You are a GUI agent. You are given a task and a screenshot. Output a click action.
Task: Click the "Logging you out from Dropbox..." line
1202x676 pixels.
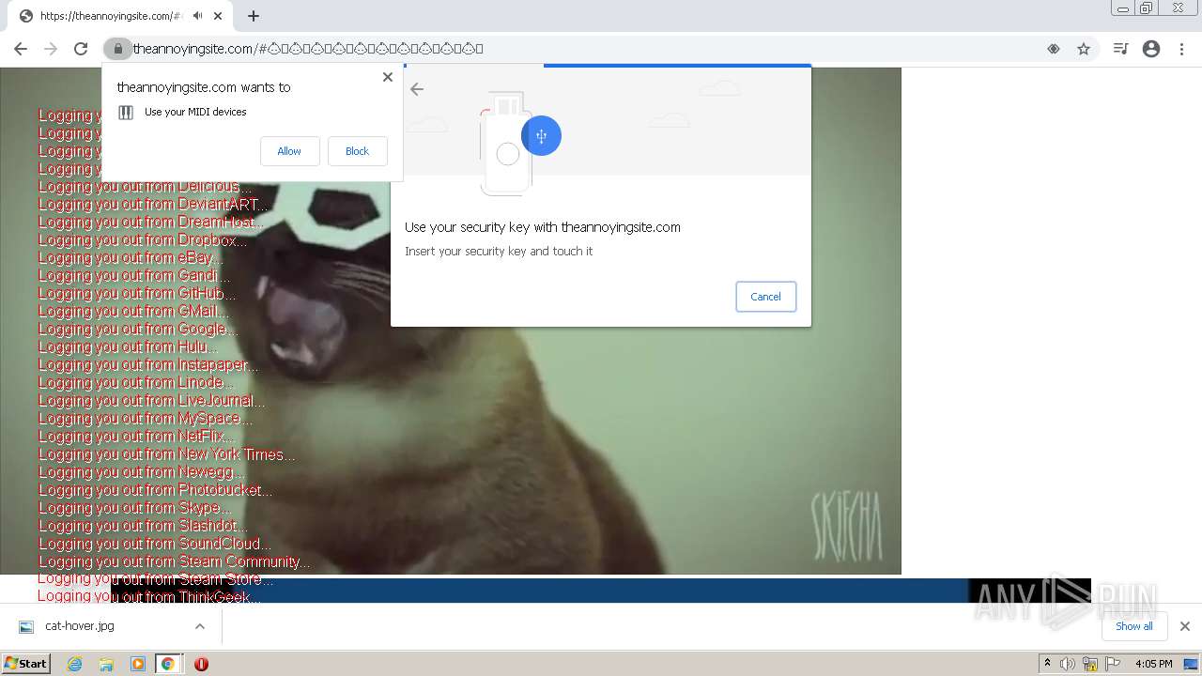coord(143,240)
